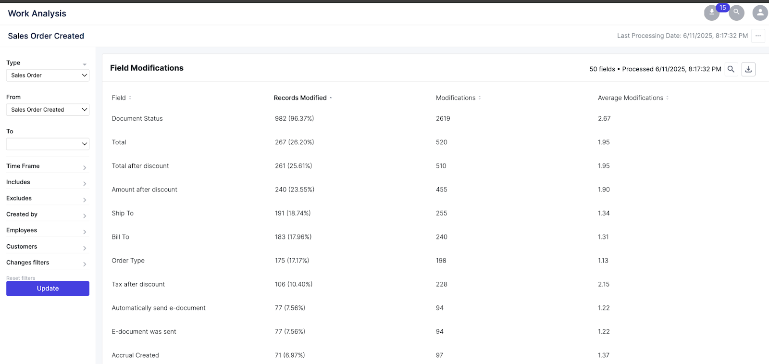Click the Records Modified column header
This screenshot has width=769, height=364.
tap(300, 98)
